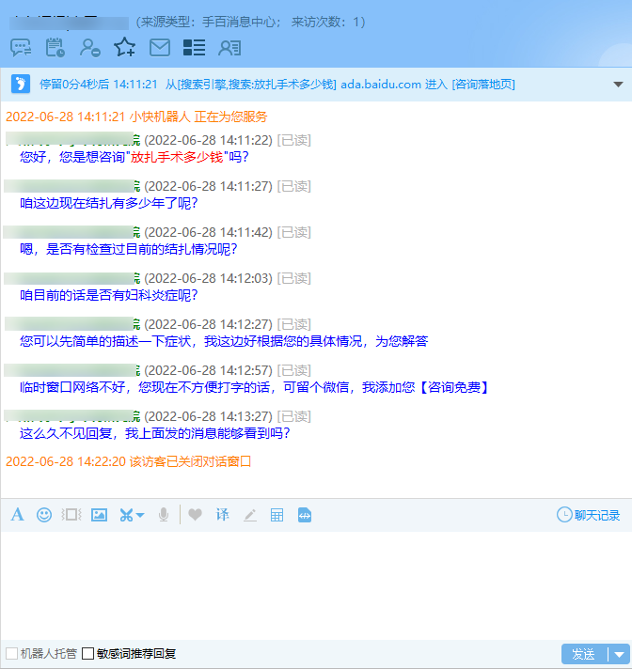Click the emoji smiley icon
The height and width of the screenshot is (669, 632).
44,515
